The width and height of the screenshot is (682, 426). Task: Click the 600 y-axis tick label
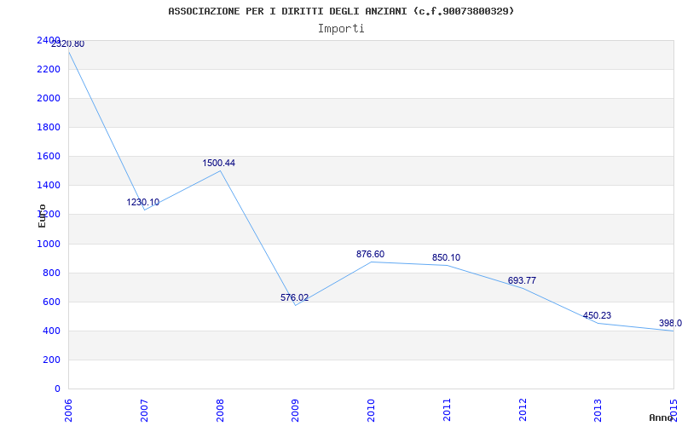pyautogui.click(x=52, y=302)
